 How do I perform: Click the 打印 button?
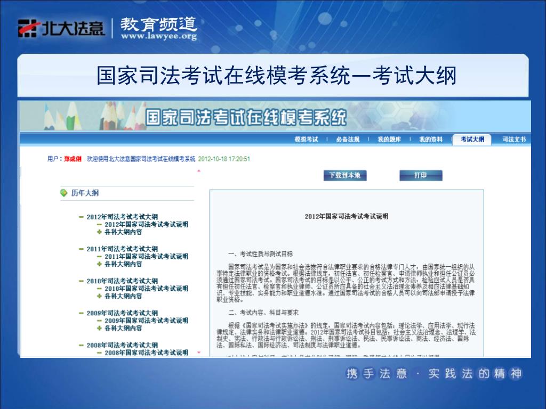click(x=421, y=175)
